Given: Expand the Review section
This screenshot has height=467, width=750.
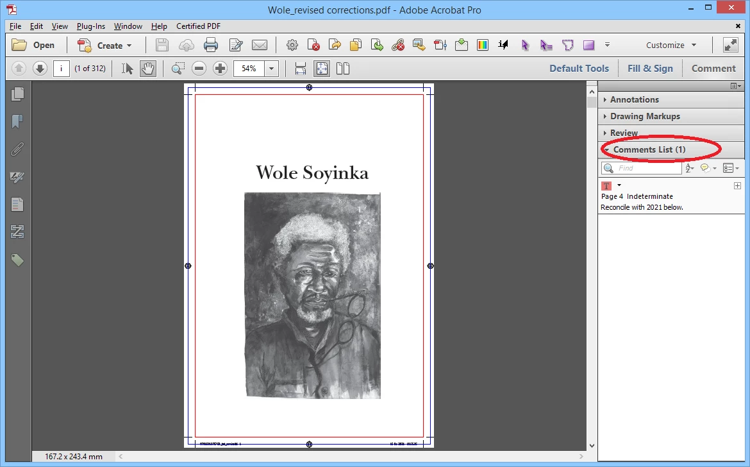Looking at the screenshot, I should pos(671,133).
